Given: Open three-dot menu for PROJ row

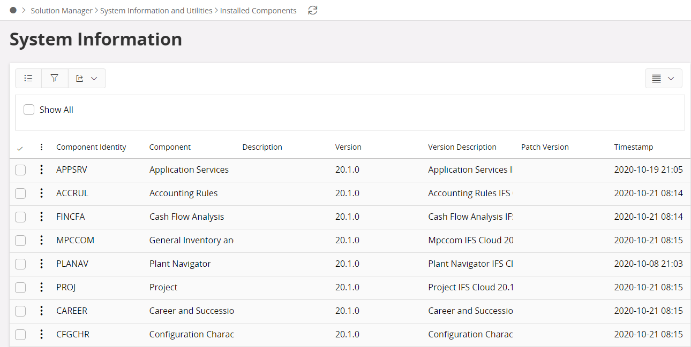Looking at the screenshot, I should click(x=41, y=287).
